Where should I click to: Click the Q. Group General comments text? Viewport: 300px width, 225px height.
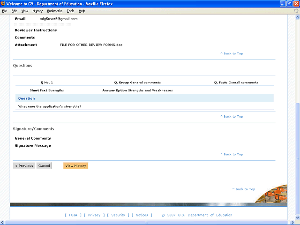click(x=137, y=82)
